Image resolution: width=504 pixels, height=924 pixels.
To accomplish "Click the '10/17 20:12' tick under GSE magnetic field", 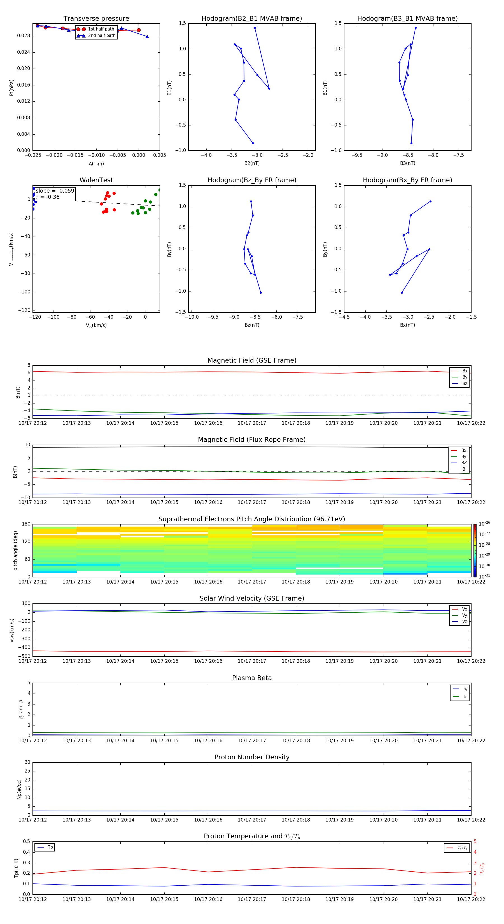I will tap(33, 423).
